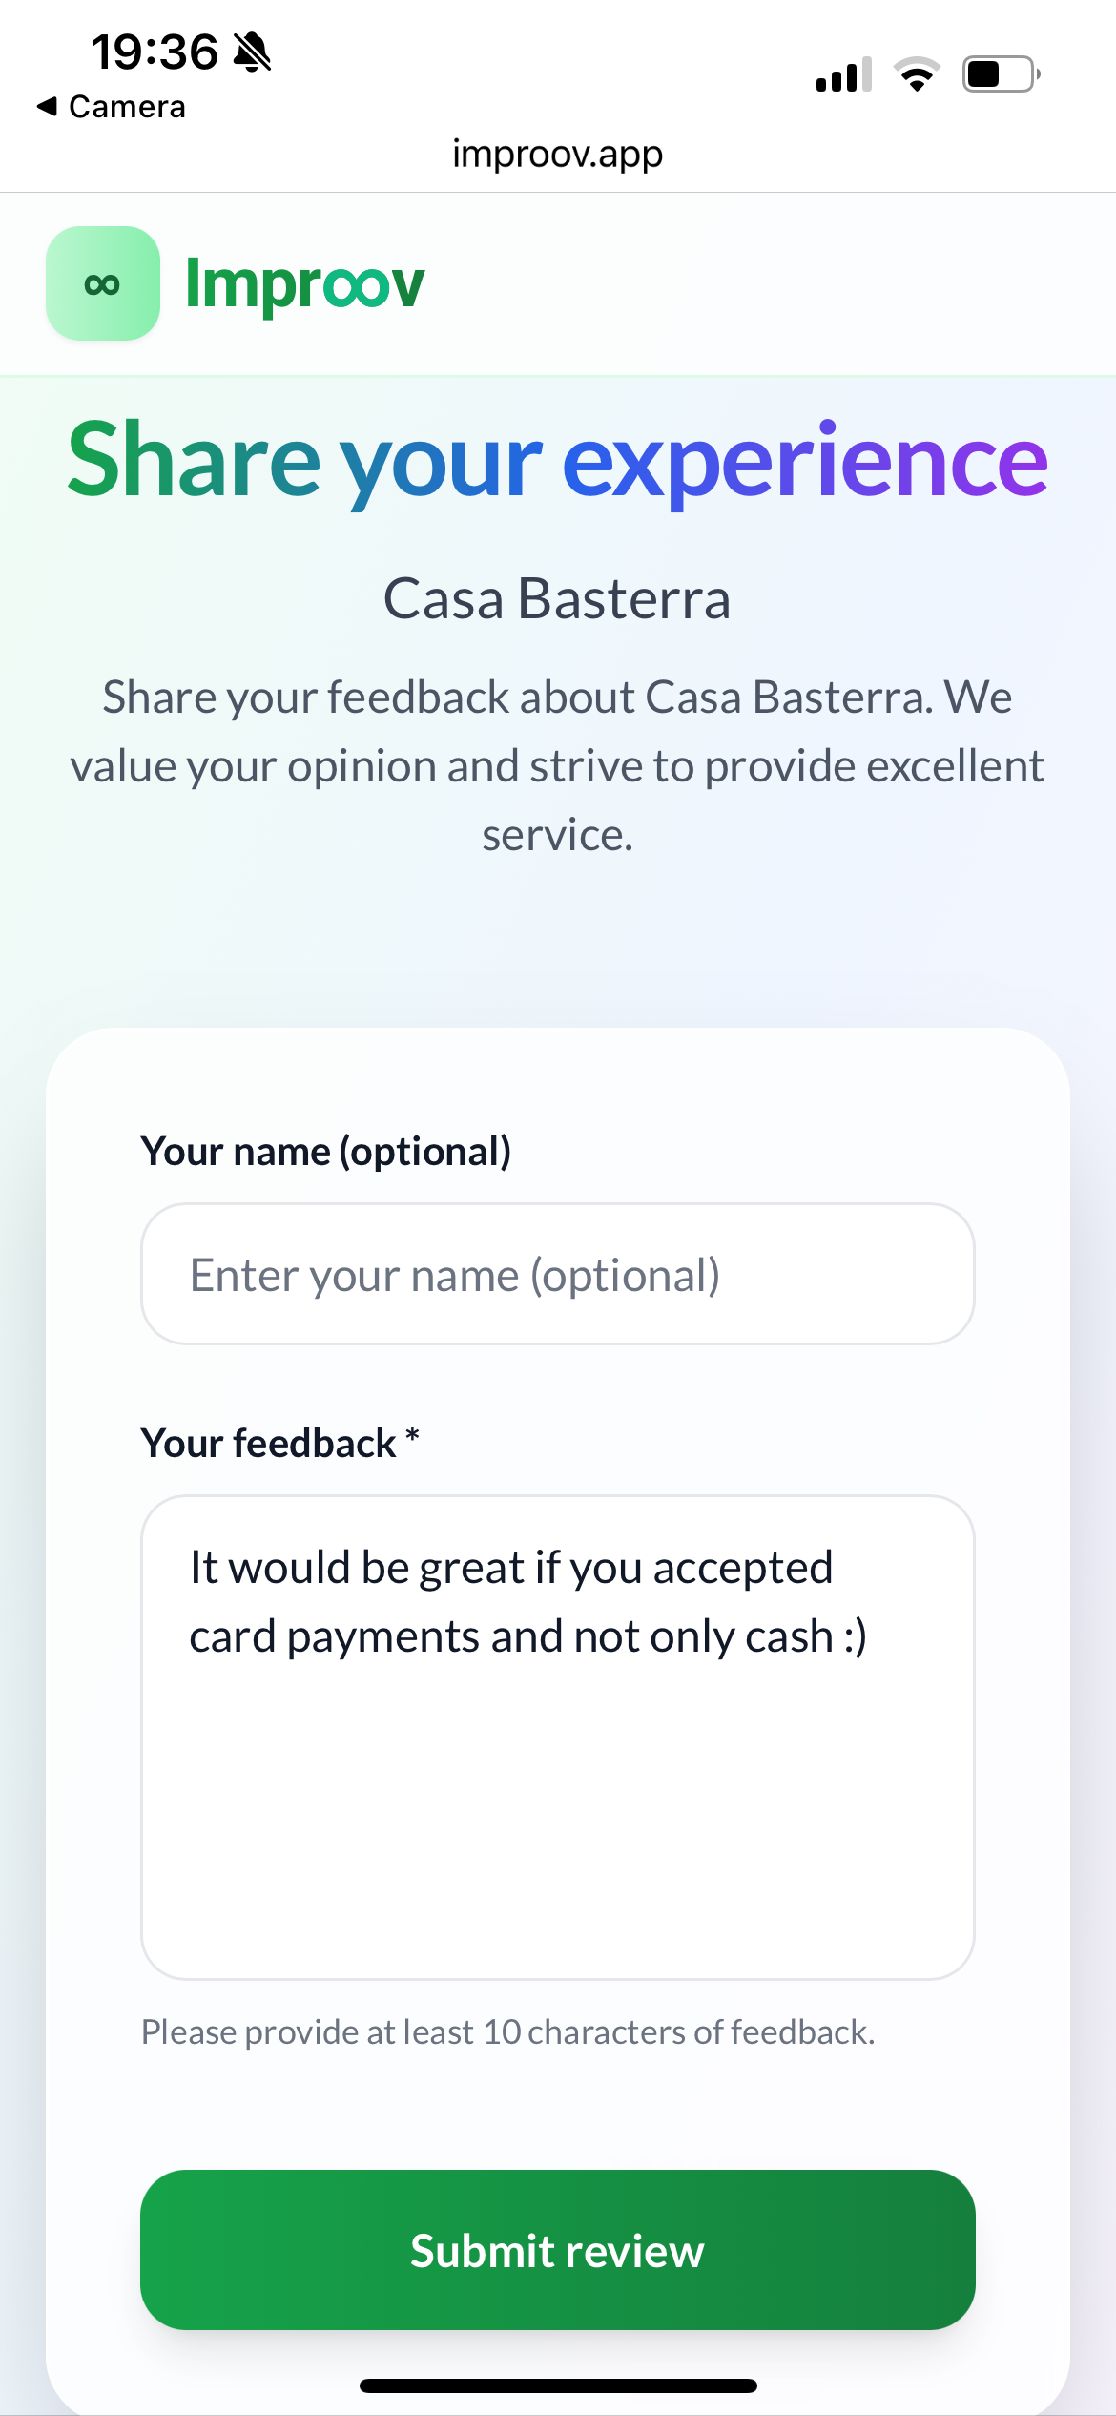Image resolution: width=1116 pixels, height=2416 pixels.
Task: Click the Improov wordmark logo
Action: pyautogui.click(x=304, y=283)
